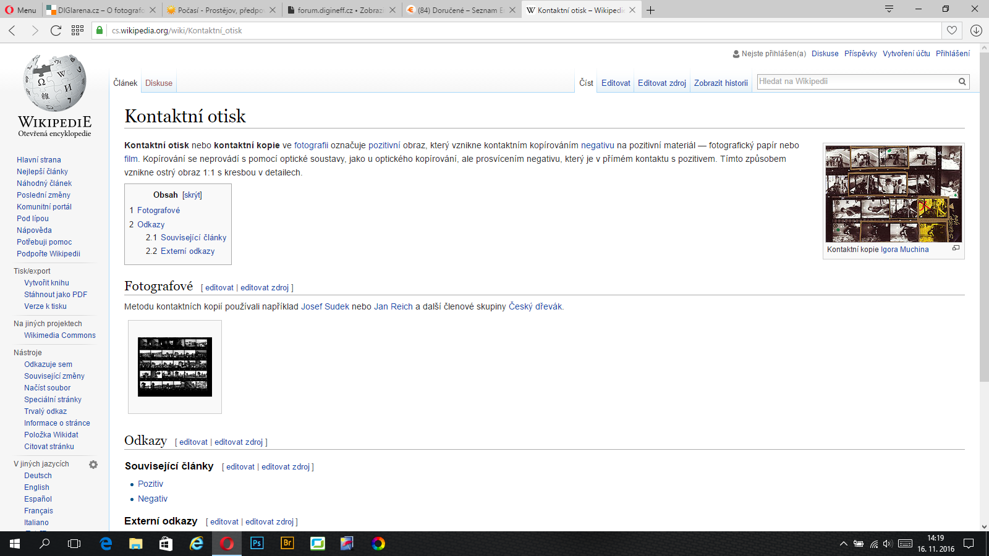Switch to the Diskuse article tab

[x=159, y=83]
